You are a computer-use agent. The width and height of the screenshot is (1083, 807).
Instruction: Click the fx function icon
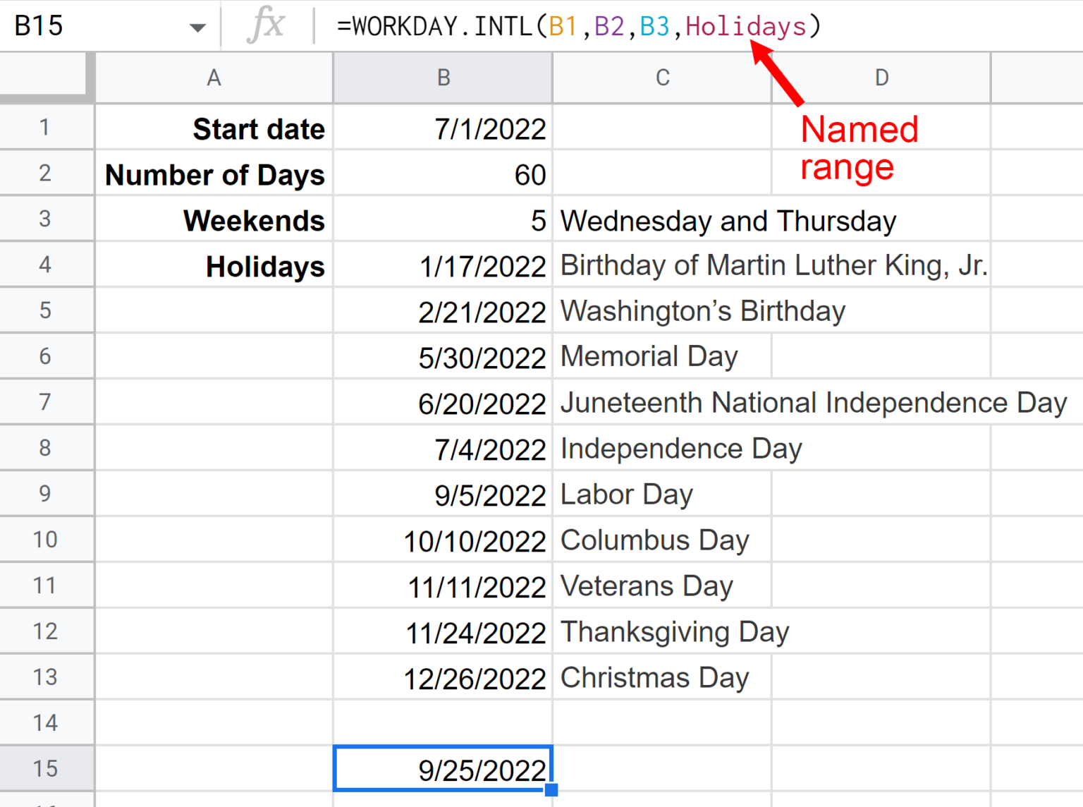[x=266, y=25]
